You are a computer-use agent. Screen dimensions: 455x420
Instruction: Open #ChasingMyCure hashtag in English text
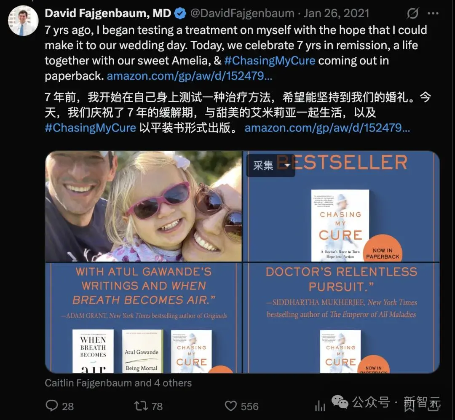click(270, 61)
